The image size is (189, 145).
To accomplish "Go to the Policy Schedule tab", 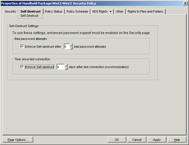I will [77, 11].
